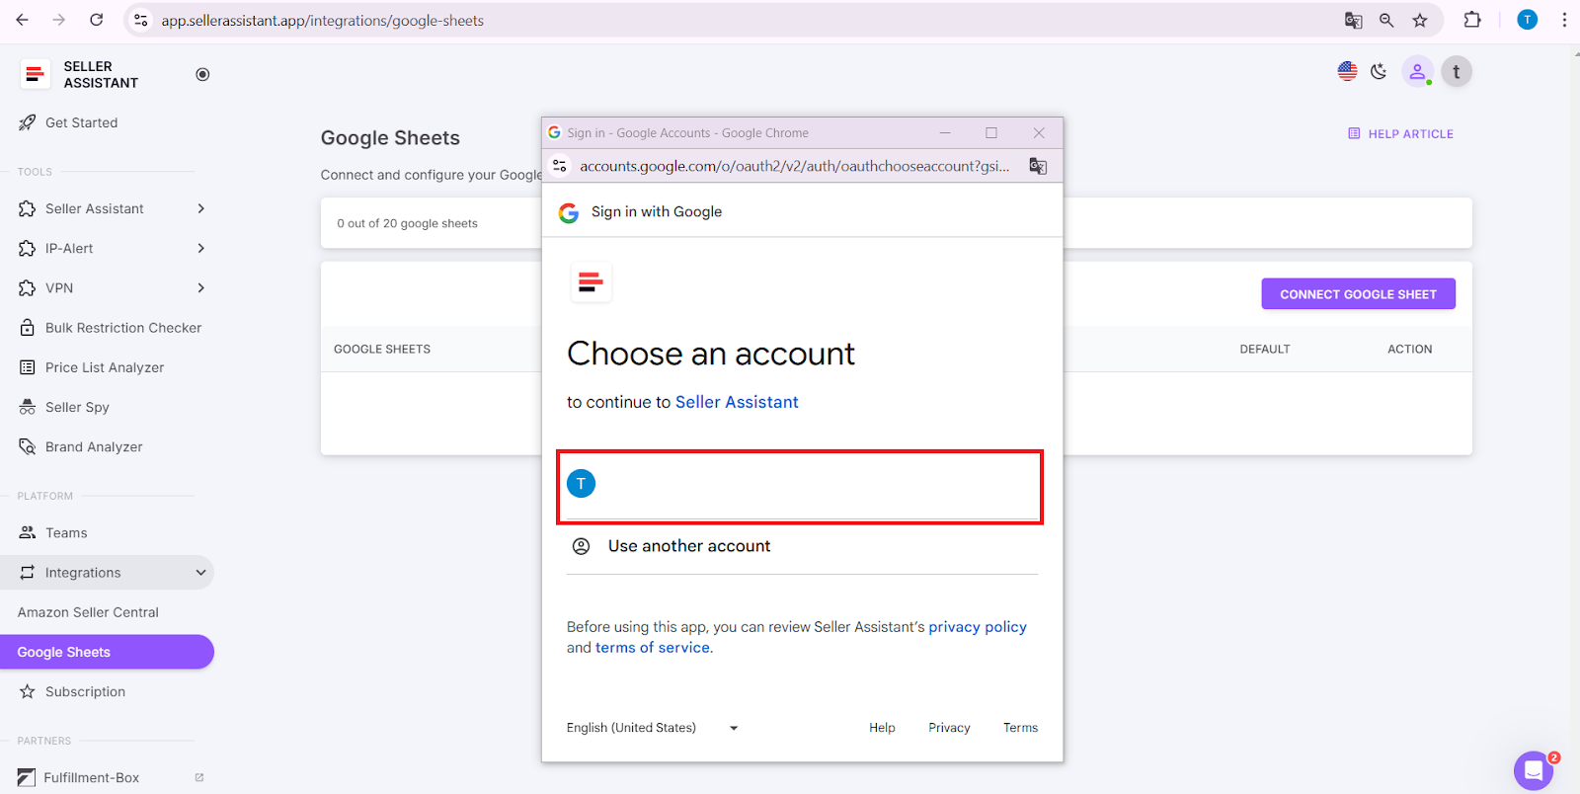1580x794 pixels.
Task: Choose the account with T avatar
Action: (x=800, y=486)
